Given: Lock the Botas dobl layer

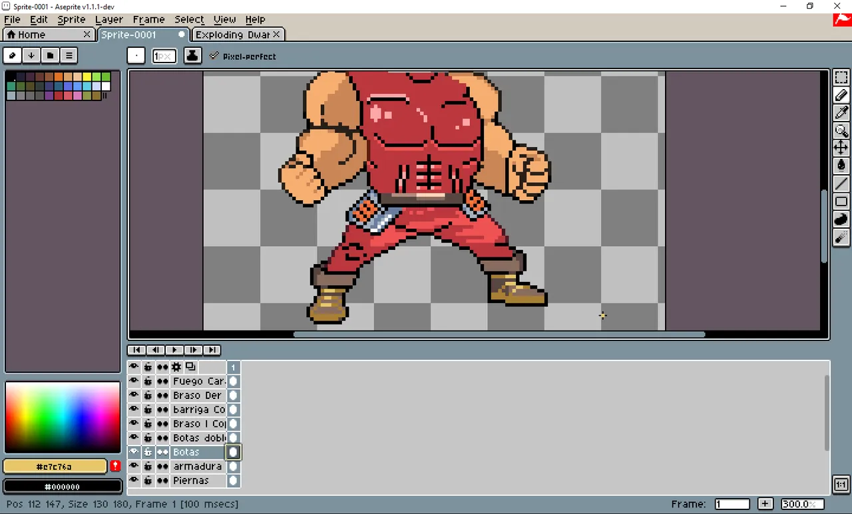Looking at the screenshot, I should [x=148, y=438].
